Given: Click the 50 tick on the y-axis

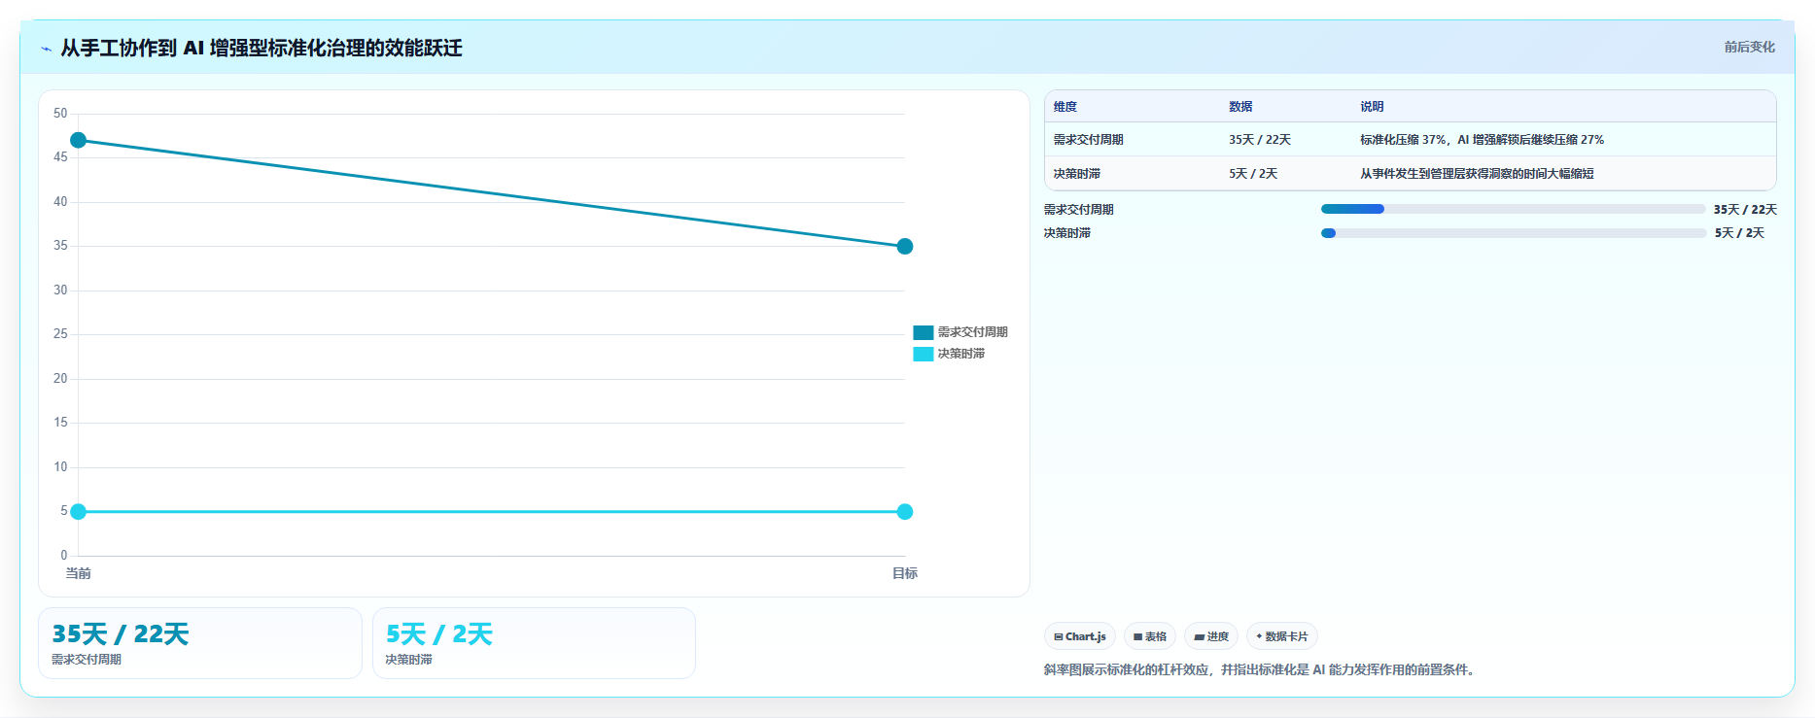Looking at the screenshot, I should 60,114.
